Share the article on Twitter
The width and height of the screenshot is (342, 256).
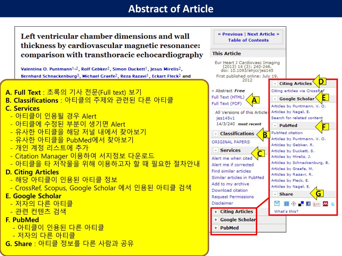click(333, 204)
